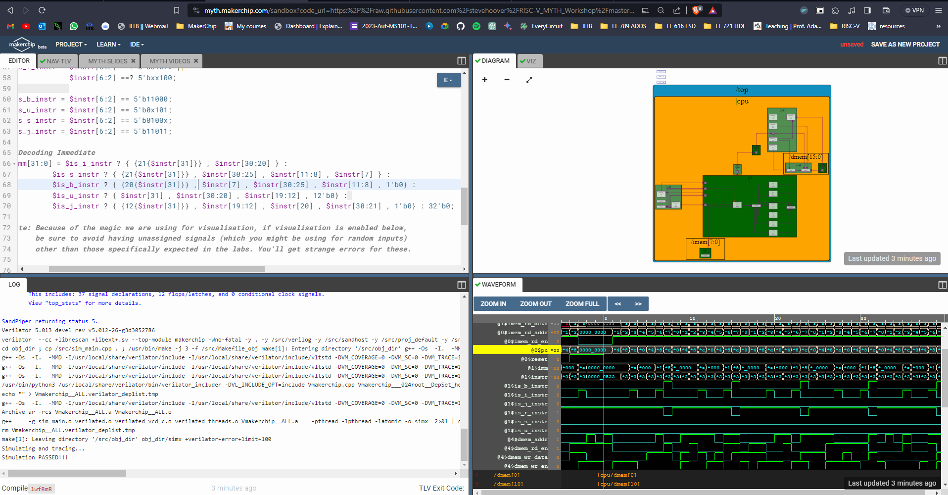Open browser zoom magnifier icon

(661, 10)
